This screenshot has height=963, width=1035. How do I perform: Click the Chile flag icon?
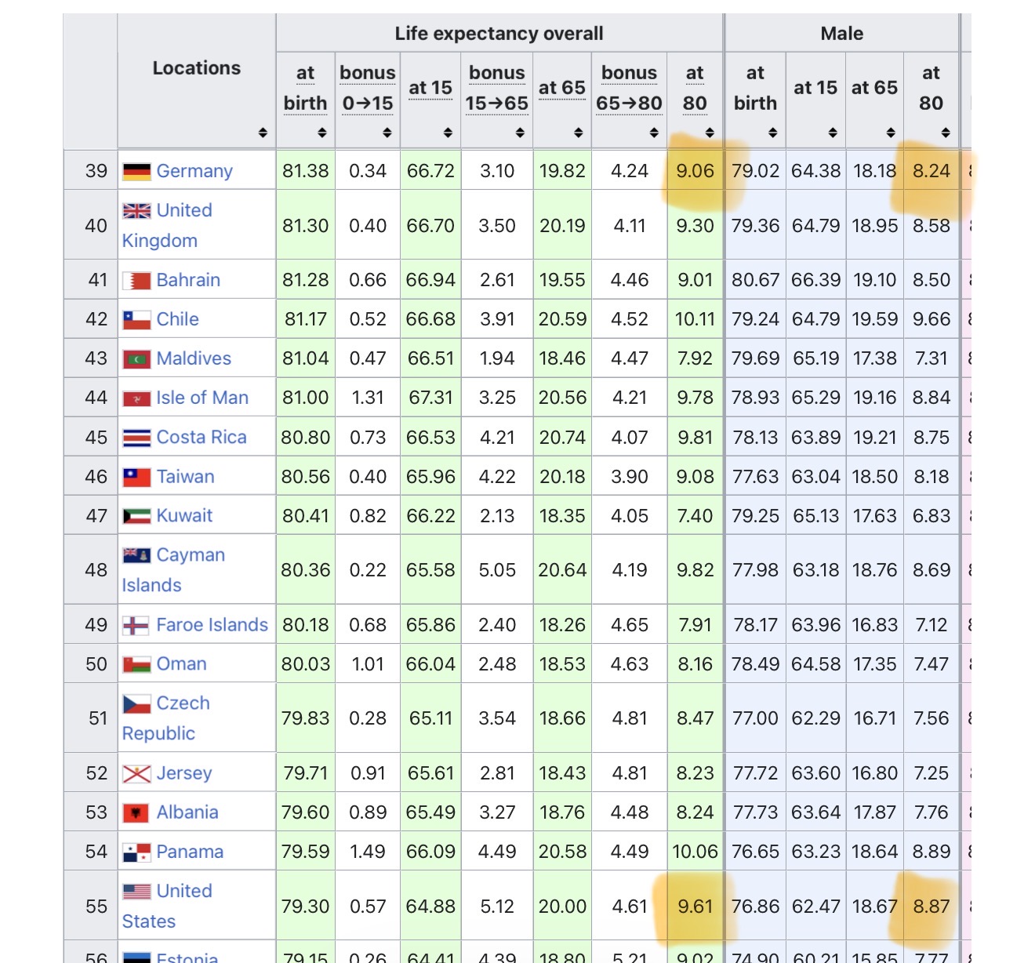136,320
